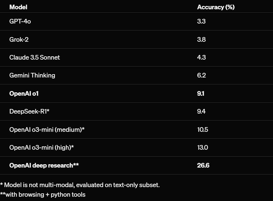Select the OpenAI o3-mini (high) label
This screenshot has width=273, height=201.
(41, 147)
